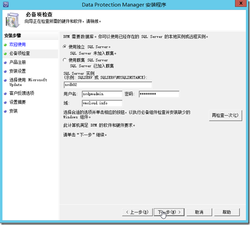Click the domain field containing vmcloud.info
Screen dimensions: 250x225
pyautogui.click(x=102, y=103)
